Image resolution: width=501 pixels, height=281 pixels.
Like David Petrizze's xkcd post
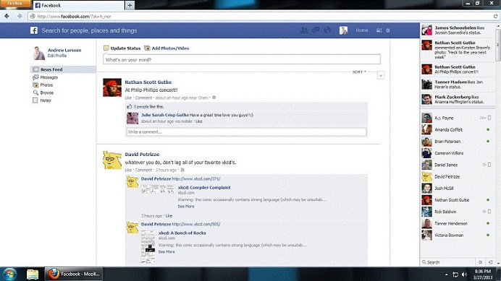(128, 170)
